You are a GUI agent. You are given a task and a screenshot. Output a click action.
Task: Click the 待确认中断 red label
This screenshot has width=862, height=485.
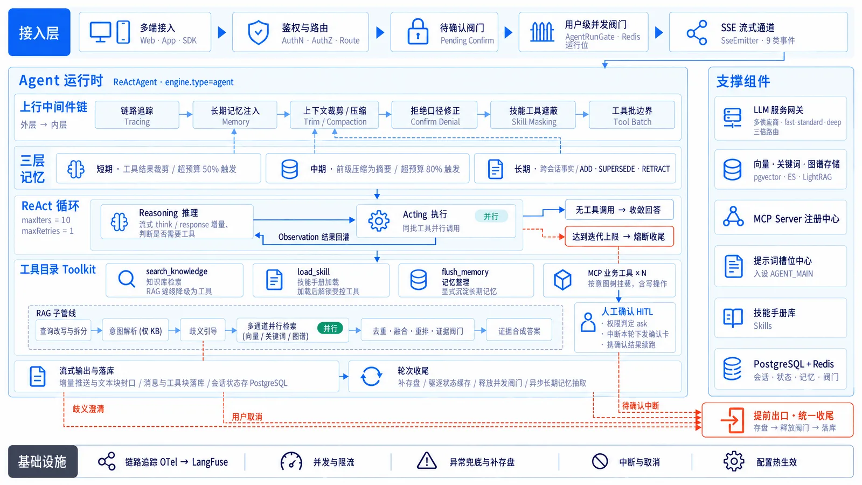coord(641,405)
